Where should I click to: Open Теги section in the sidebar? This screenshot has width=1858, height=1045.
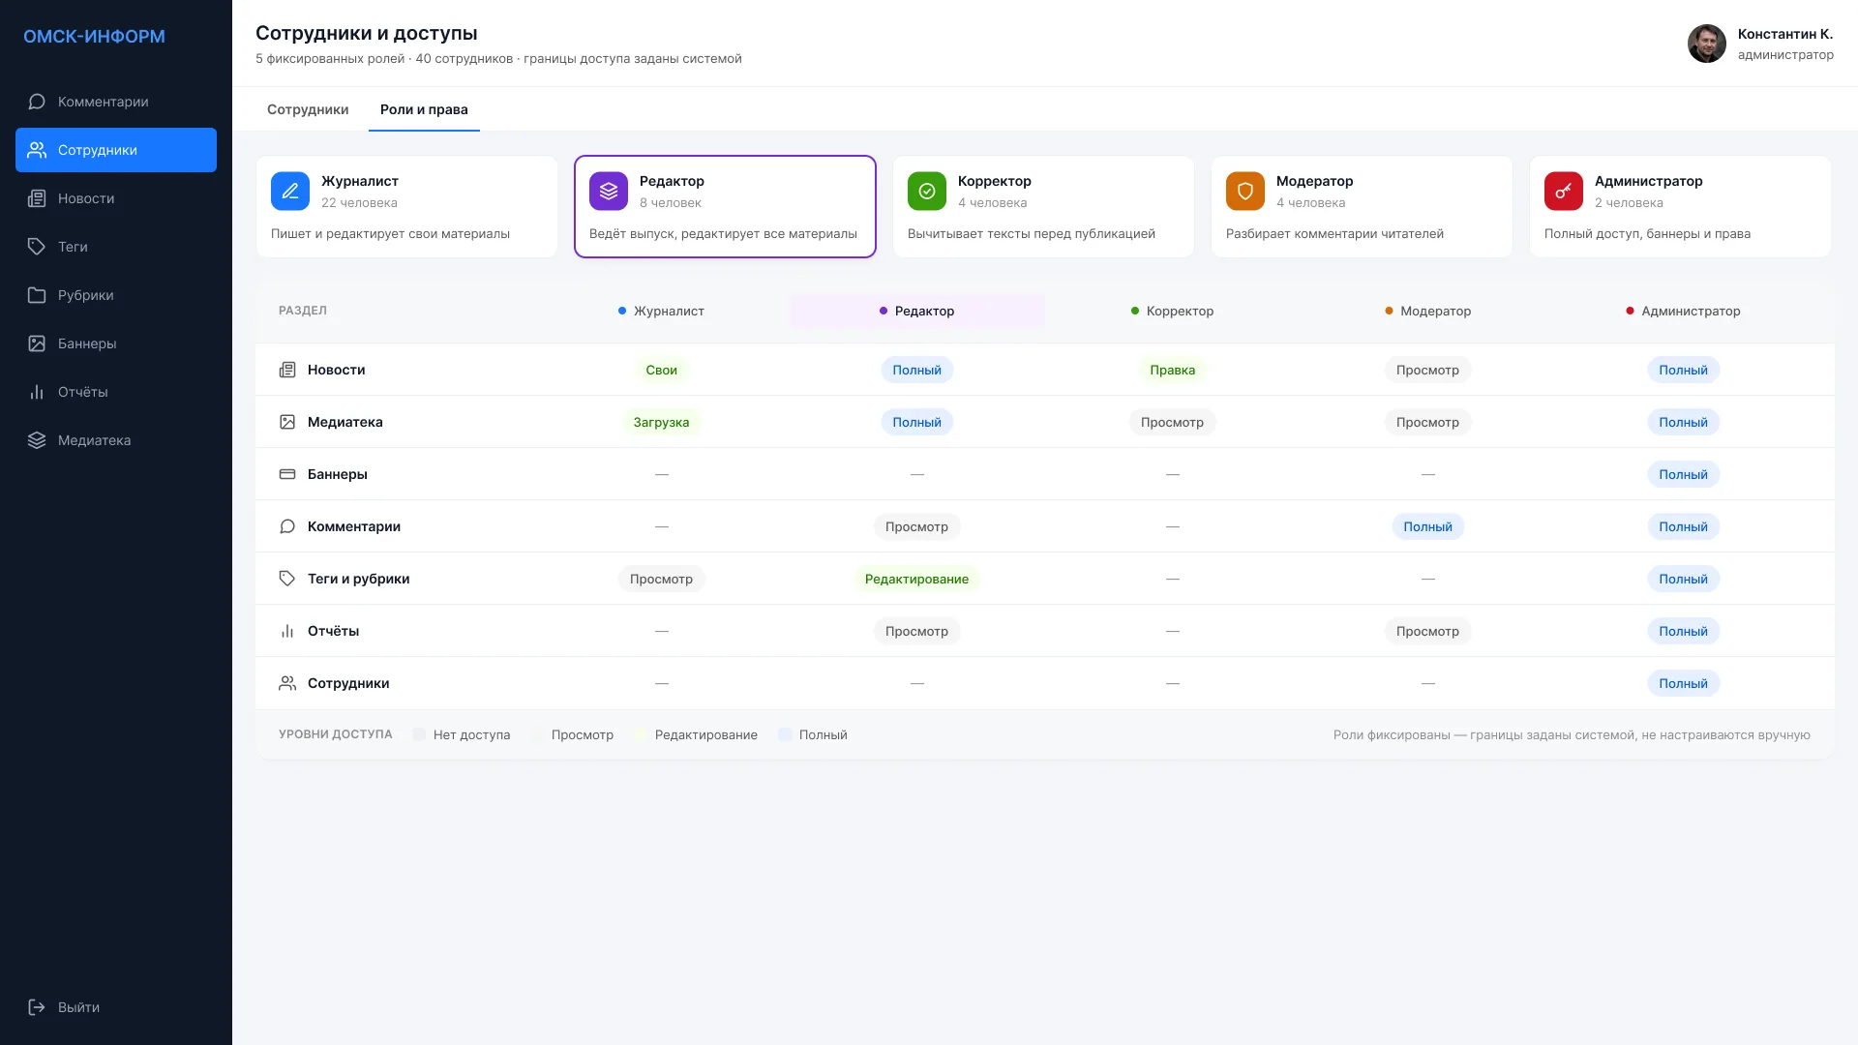tap(116, 247)
